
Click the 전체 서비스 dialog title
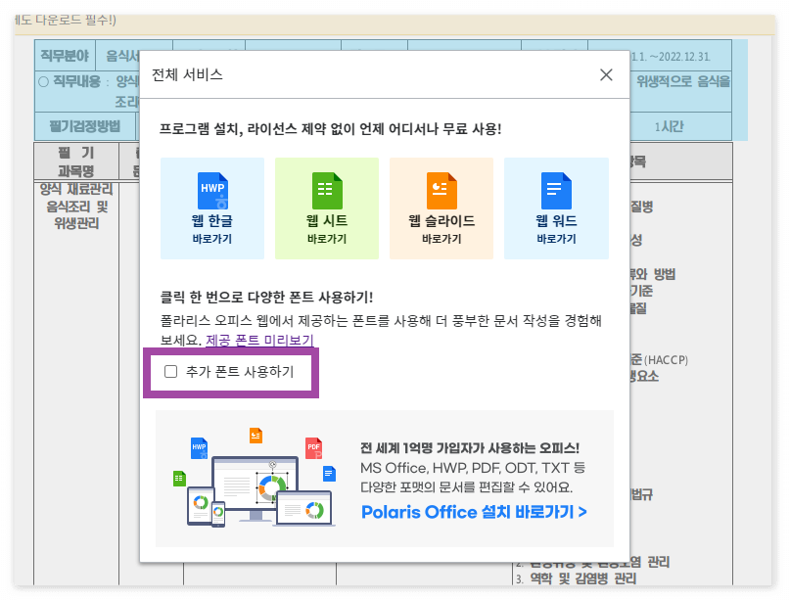click(187, 74)
